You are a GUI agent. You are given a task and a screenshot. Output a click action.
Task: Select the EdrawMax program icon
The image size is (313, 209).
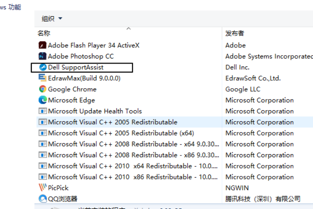(x=42, y=78)
